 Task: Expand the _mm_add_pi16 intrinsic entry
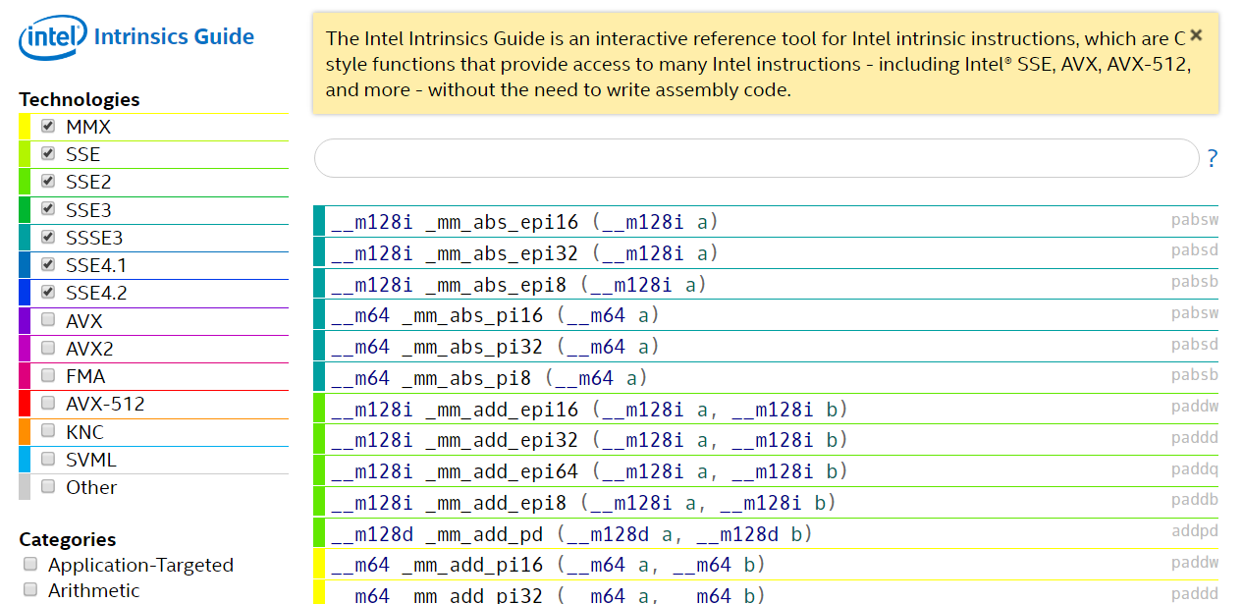click(766, 565)
